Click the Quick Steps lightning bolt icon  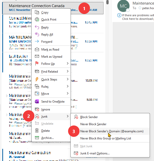37,79
